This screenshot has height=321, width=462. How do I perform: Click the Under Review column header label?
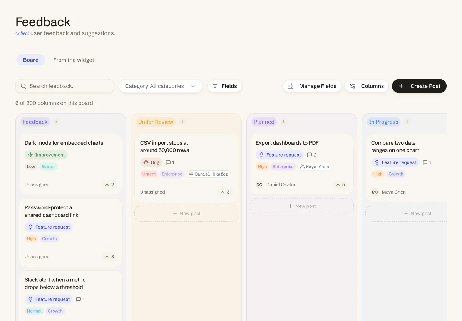click(x=156, y=122)
